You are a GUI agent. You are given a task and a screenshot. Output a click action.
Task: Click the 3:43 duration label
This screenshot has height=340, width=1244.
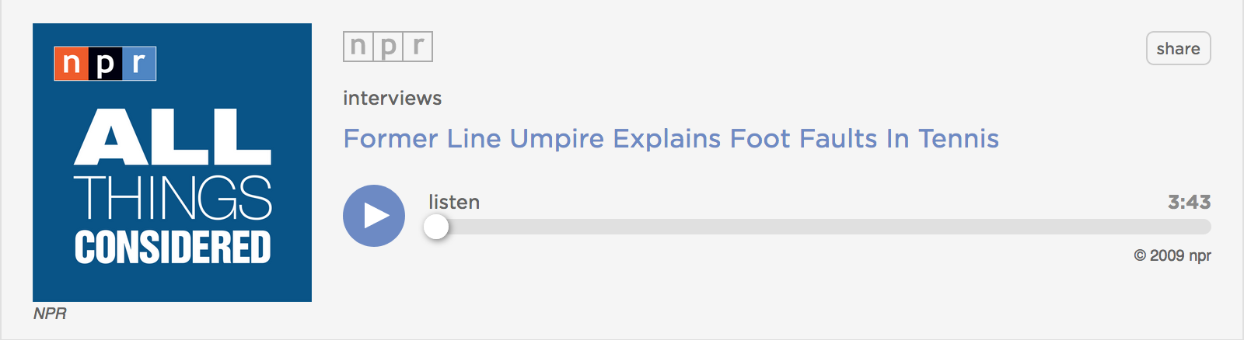click(1190, 202)
